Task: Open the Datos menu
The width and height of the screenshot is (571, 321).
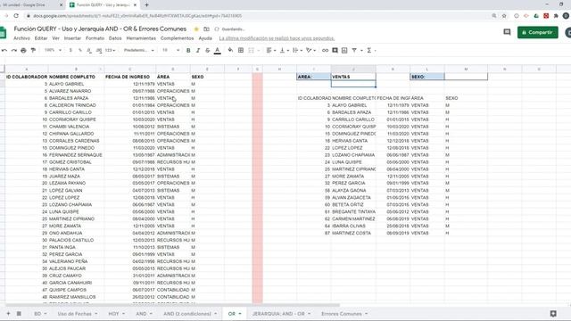Action: point(115,38)
